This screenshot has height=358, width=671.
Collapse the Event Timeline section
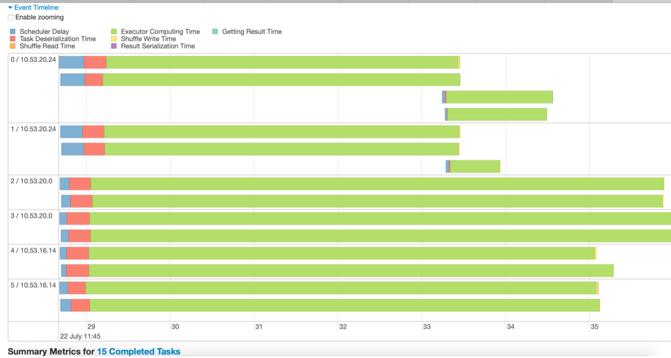(x=10, y=8)
